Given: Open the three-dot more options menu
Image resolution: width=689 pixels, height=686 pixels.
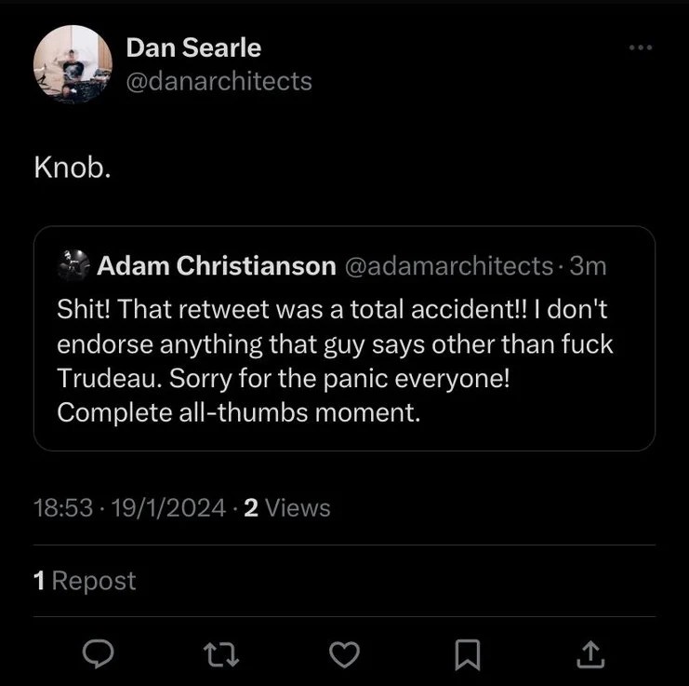Looking at the screenshot, I should (642, 47).
